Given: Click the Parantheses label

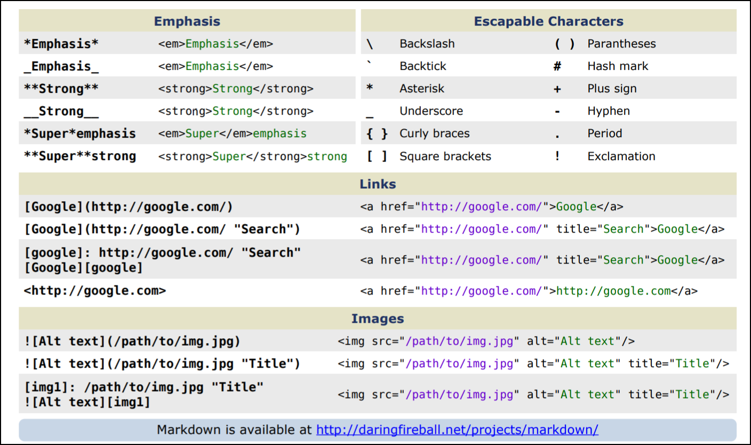Looking at the screenshot, I should coord(622,44).
